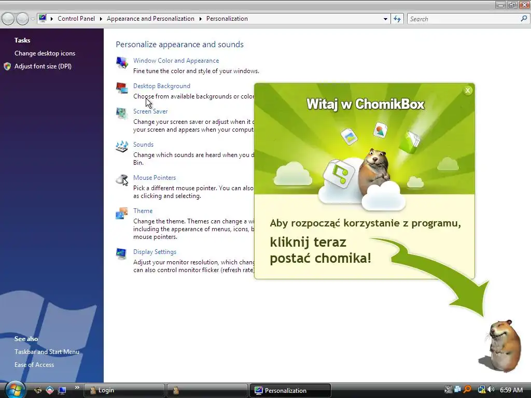Expand arrow before Control Panel breadcrumb
531x398 pixels.
pyautogui.click(x=52, y=19)
